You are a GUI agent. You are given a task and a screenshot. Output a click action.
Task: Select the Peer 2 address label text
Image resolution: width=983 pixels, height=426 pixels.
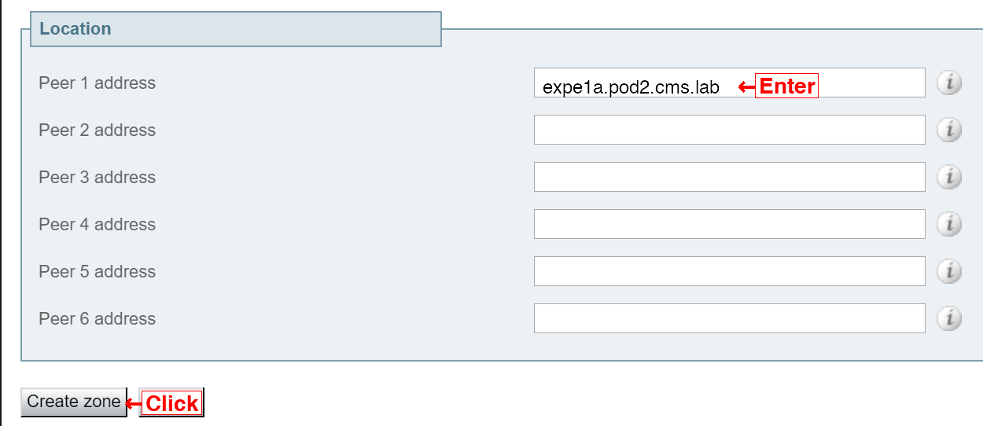[x=97, y=130]
